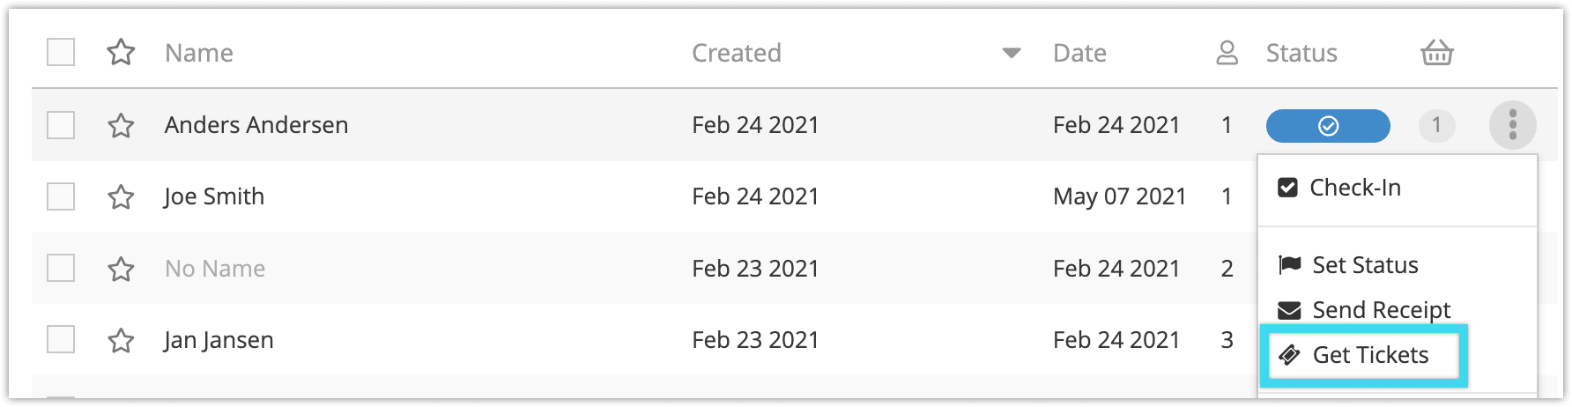Click the basket icon in header
Screen dimensions: 1572x407
click(1436, 53)
